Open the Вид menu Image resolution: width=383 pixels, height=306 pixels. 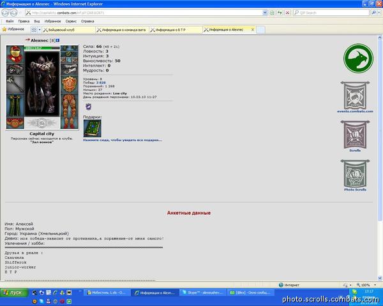[37, 21]
